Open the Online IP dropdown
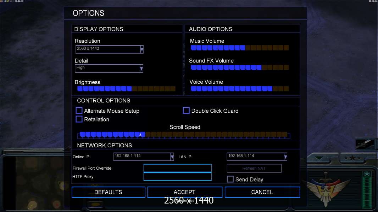Viewport: 378px width, 212px height. [172, 157]
